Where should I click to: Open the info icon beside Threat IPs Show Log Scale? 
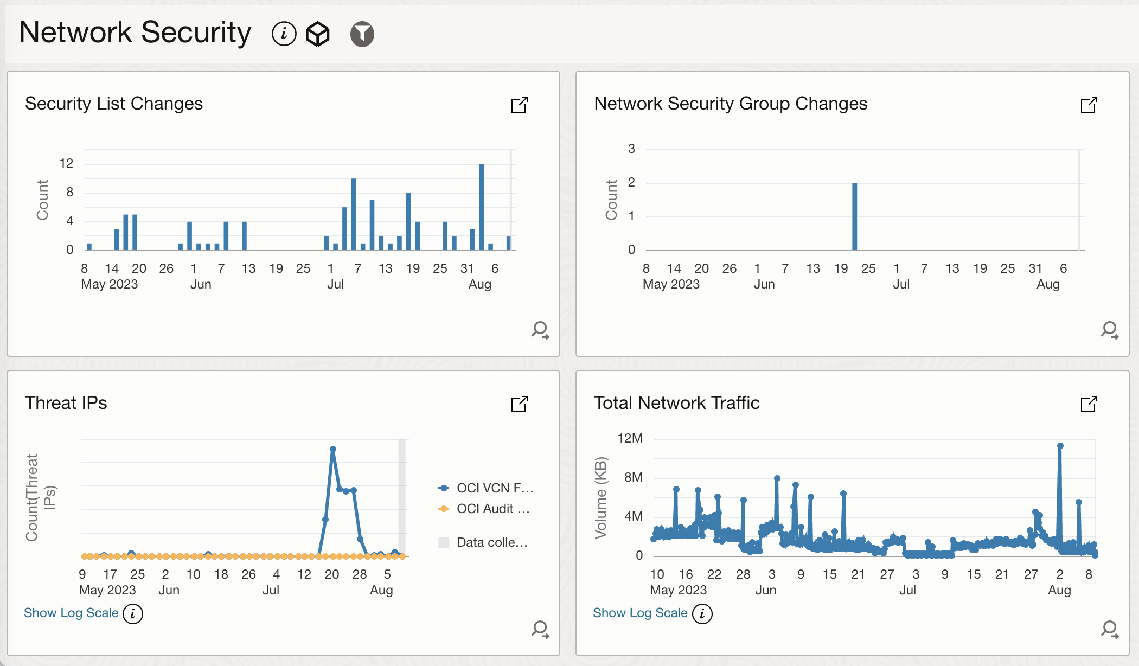click(133, 614)
